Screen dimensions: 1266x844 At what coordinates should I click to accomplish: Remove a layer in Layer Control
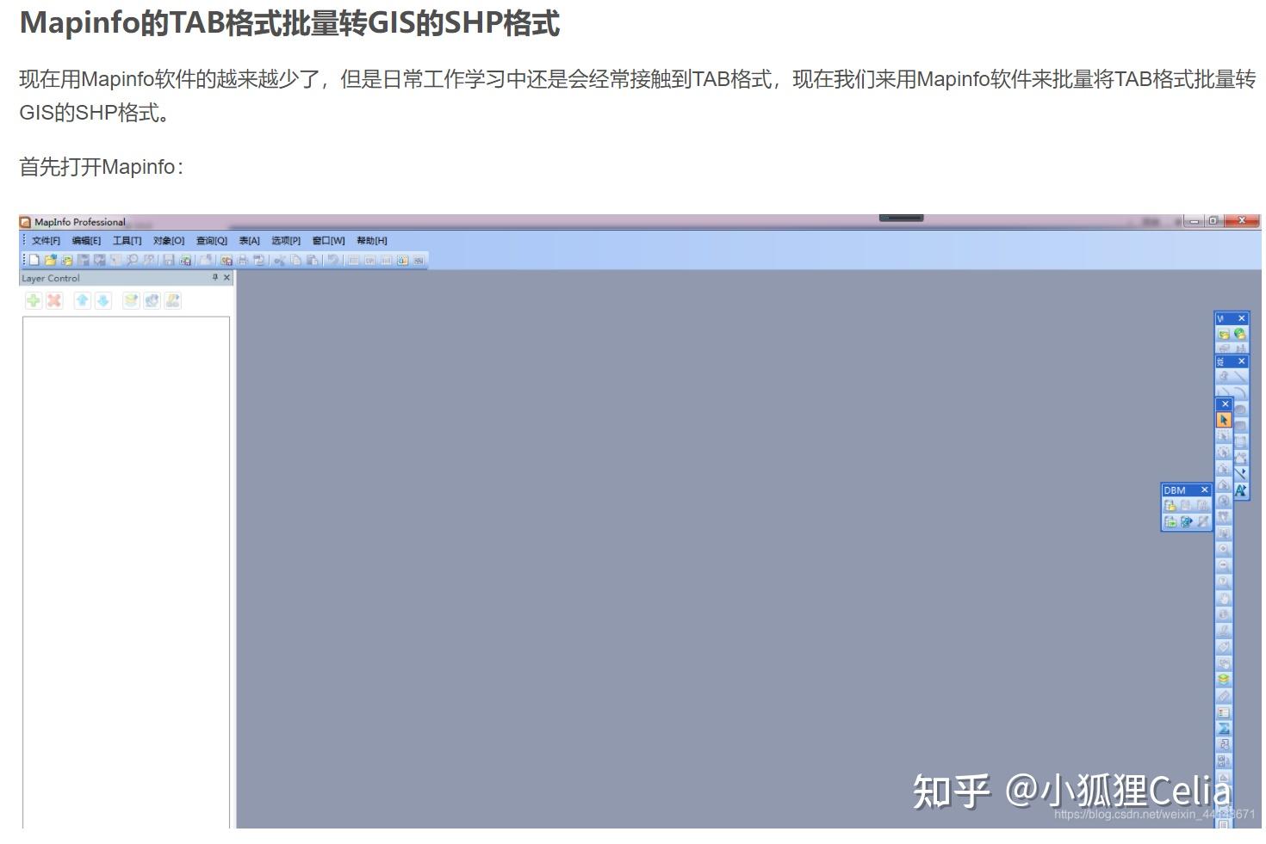point(53,300)
